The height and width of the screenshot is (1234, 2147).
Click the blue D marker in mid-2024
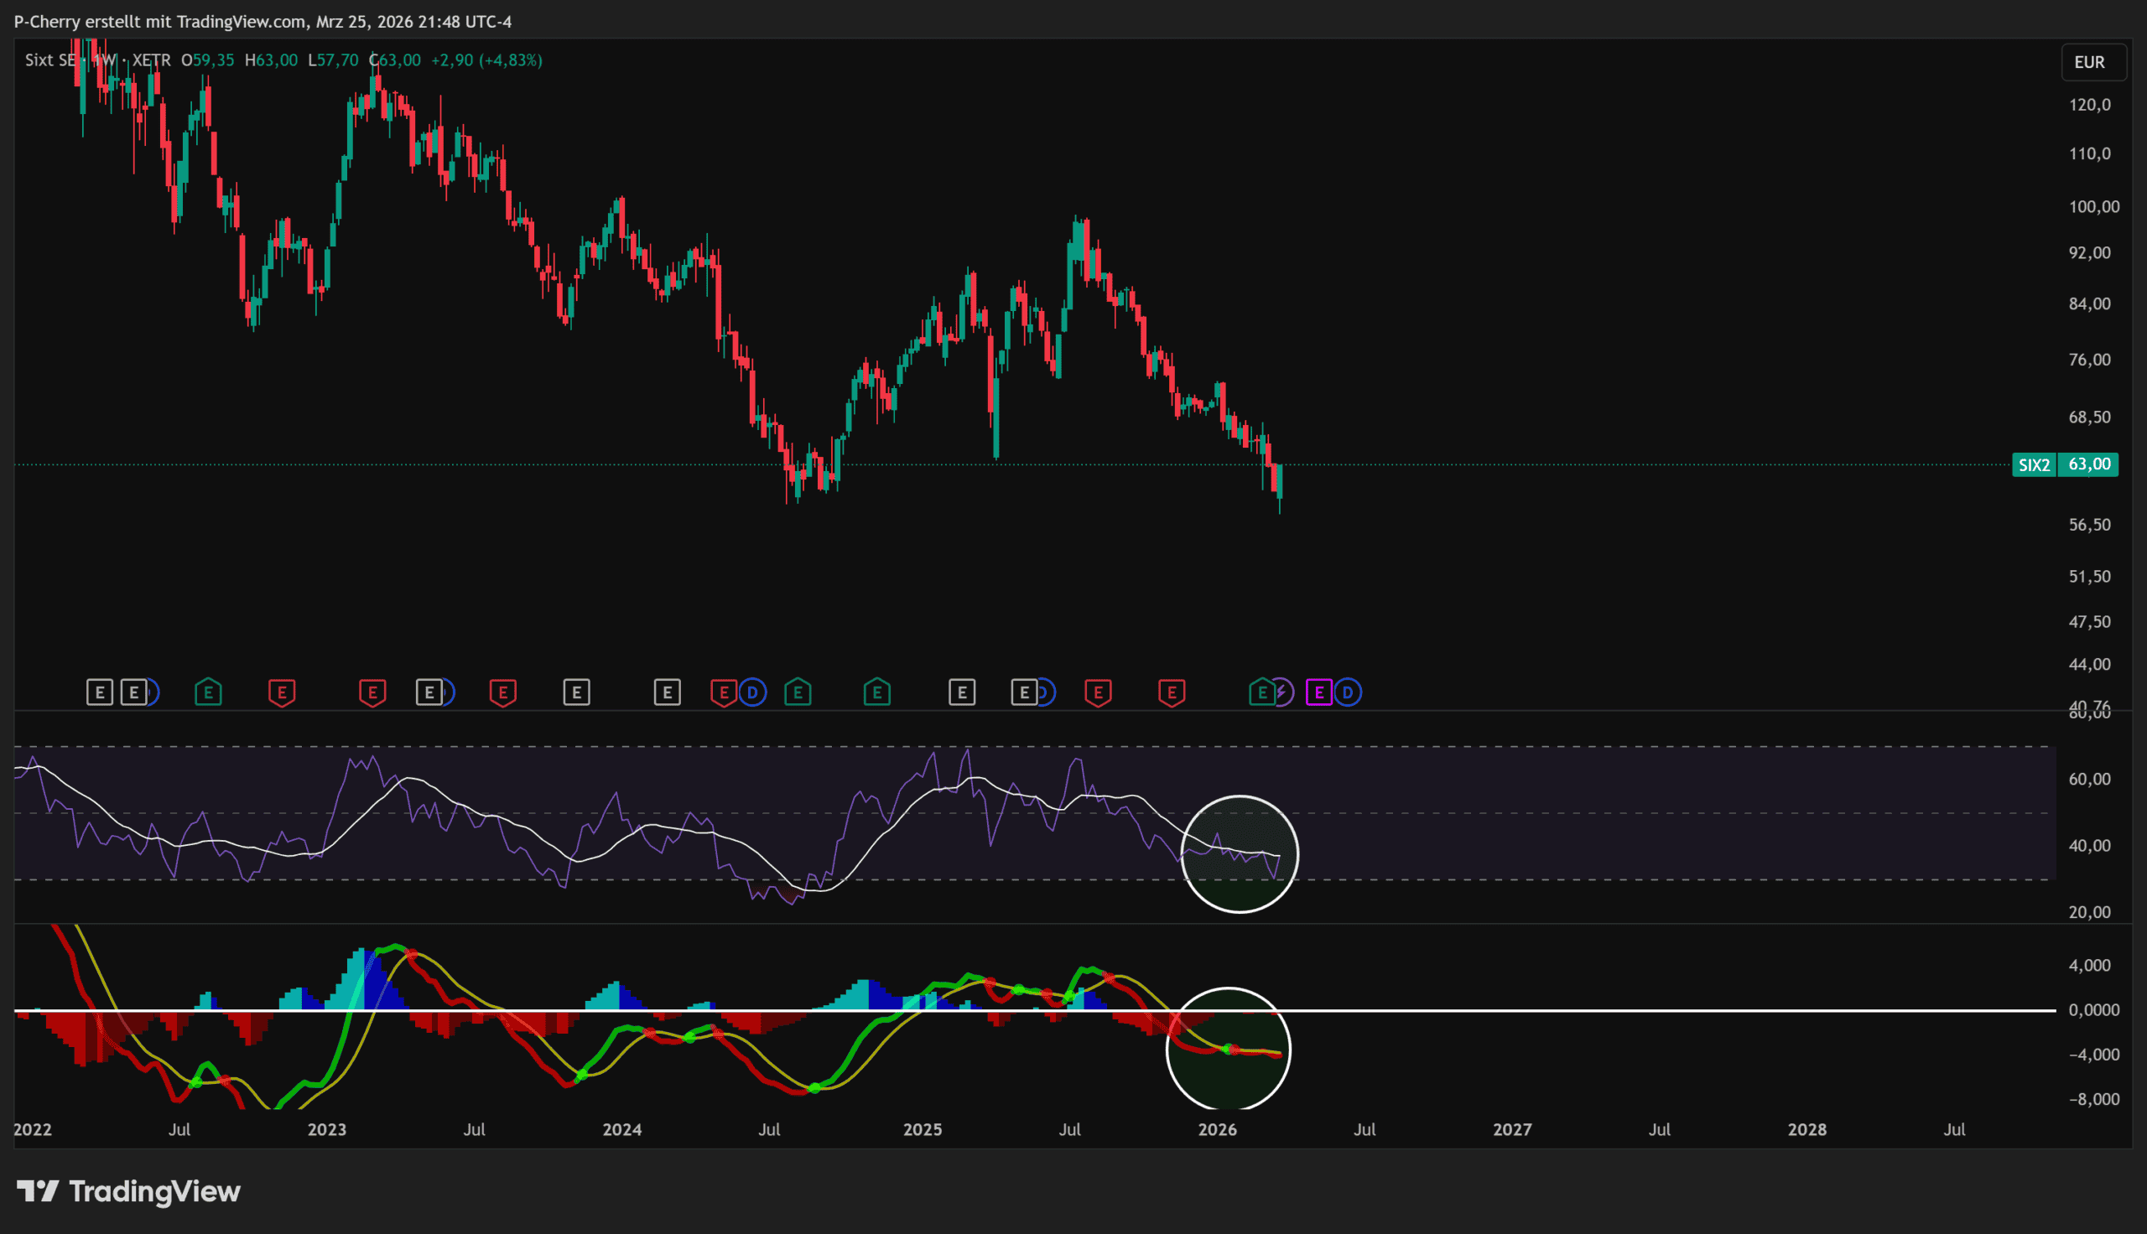[752, 692]
